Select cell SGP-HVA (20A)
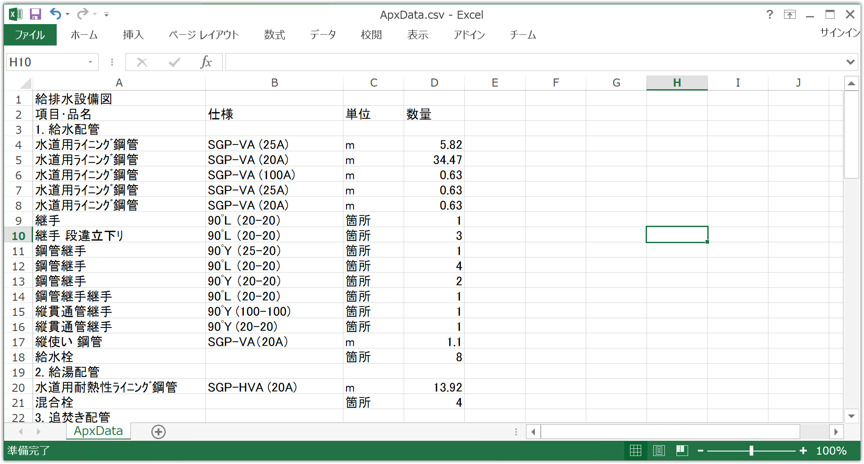This screenshot has width=864, height=464. click(x=274, y=387)
